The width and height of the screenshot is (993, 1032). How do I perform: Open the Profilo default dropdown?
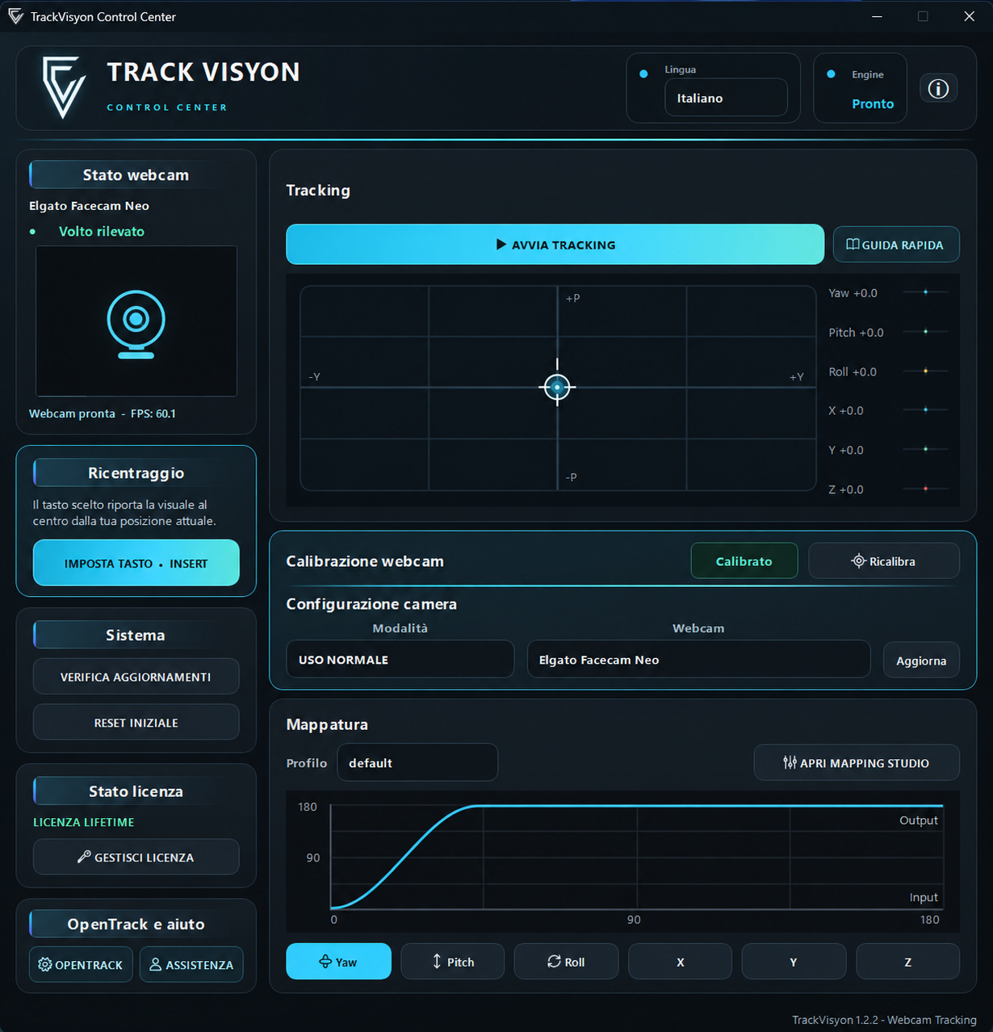click(417, 762)
